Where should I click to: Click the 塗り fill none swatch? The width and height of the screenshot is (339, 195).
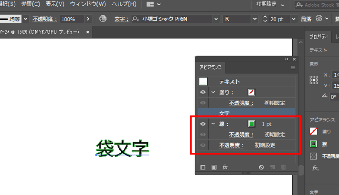pos(252,92)
